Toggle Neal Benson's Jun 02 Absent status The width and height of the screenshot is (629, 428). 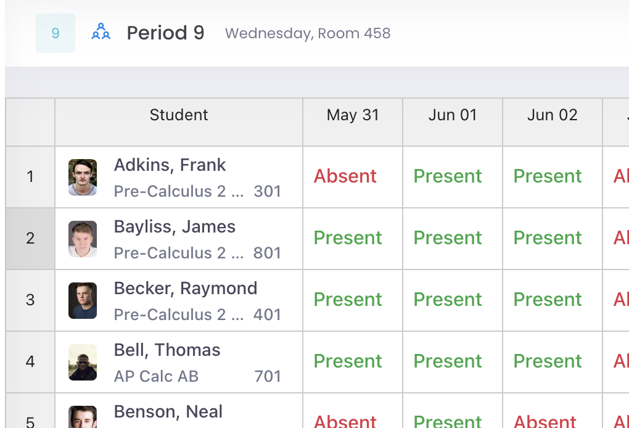(x=545, y=421)
